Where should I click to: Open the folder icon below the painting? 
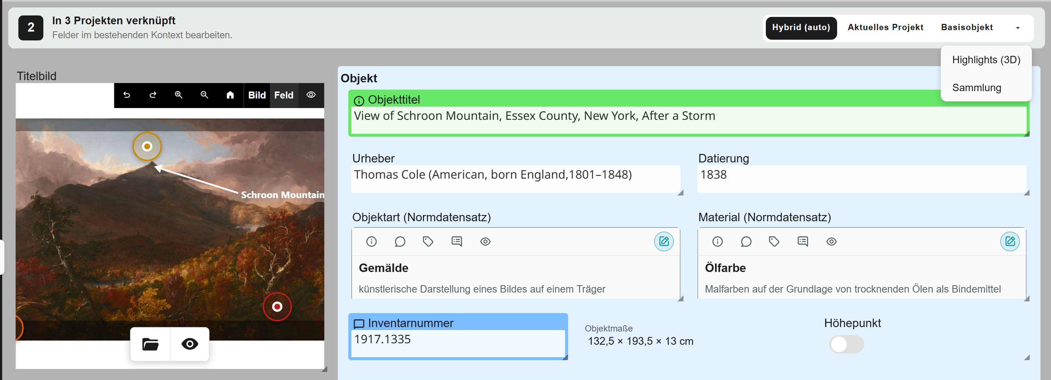(150, 344)
